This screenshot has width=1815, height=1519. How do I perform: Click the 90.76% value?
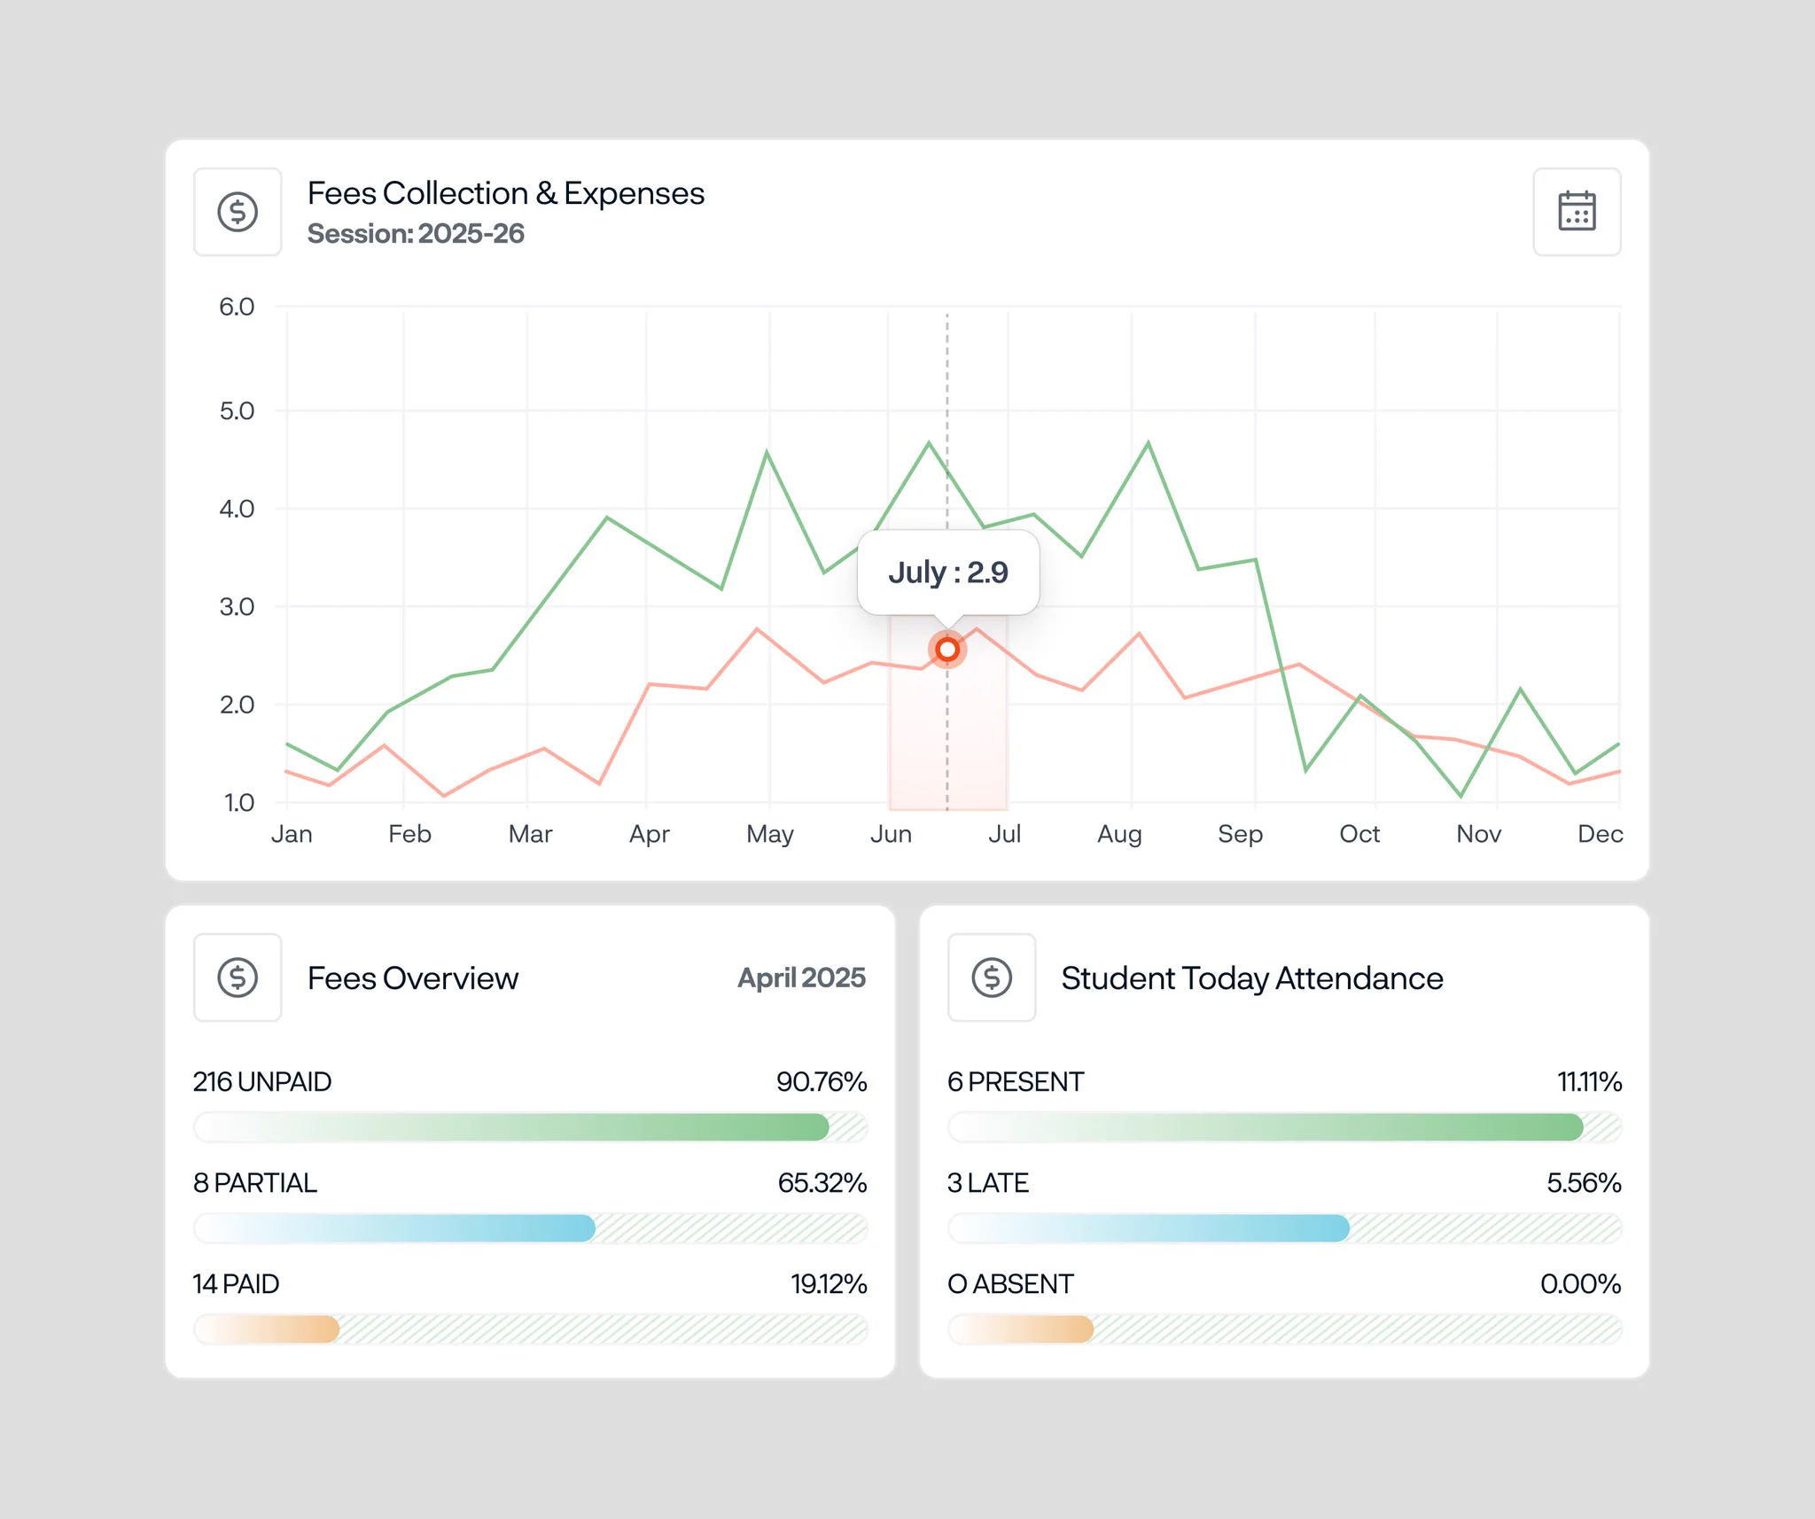[x=822, y=1082]
